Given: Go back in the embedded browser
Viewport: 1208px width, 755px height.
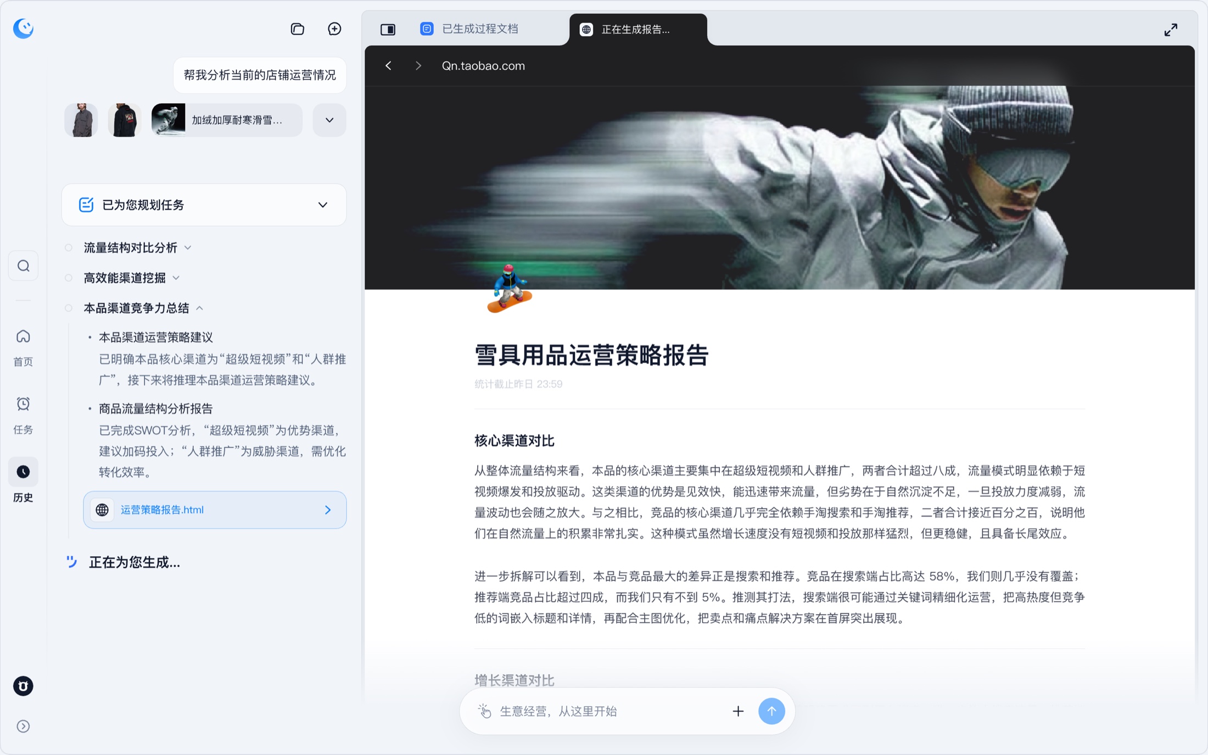Looking at the screenshot, I should (389, 66).
